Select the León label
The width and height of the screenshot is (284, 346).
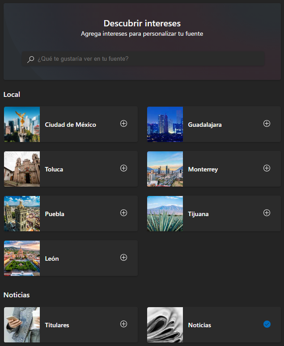[x=52, y=258]
